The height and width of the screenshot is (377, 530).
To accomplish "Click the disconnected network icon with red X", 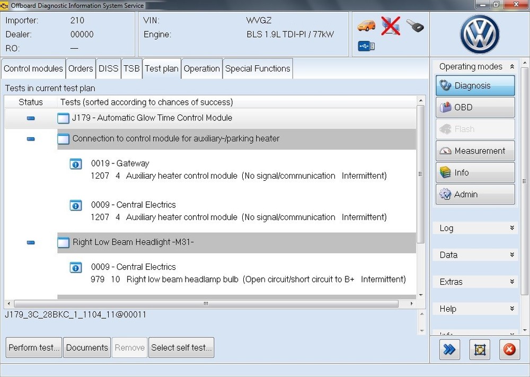I will coord(391,25).
